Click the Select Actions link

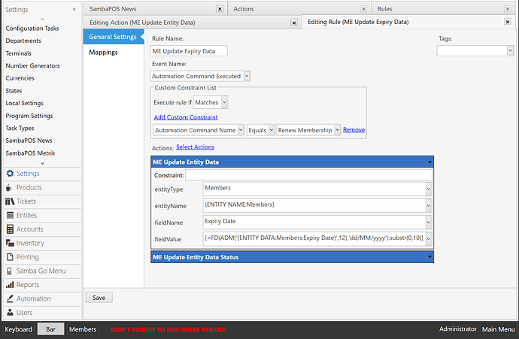pos(195,147)
